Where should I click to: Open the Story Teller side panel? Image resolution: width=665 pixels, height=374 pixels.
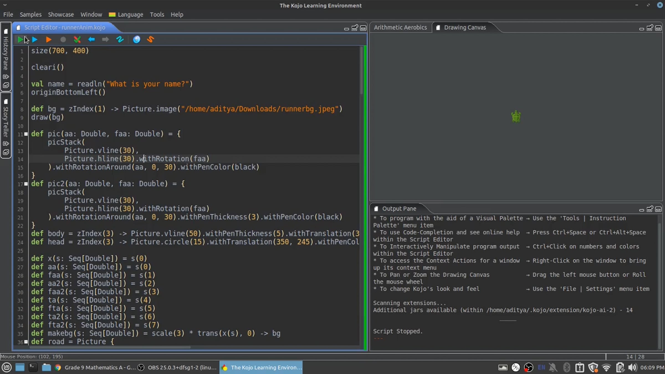6,122
